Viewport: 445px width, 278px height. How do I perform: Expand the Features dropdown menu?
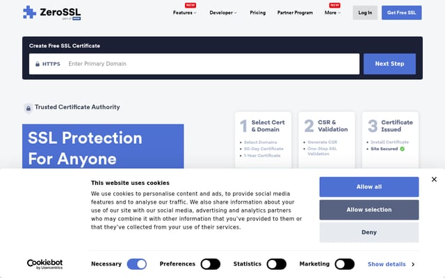[x=185, y=13]
